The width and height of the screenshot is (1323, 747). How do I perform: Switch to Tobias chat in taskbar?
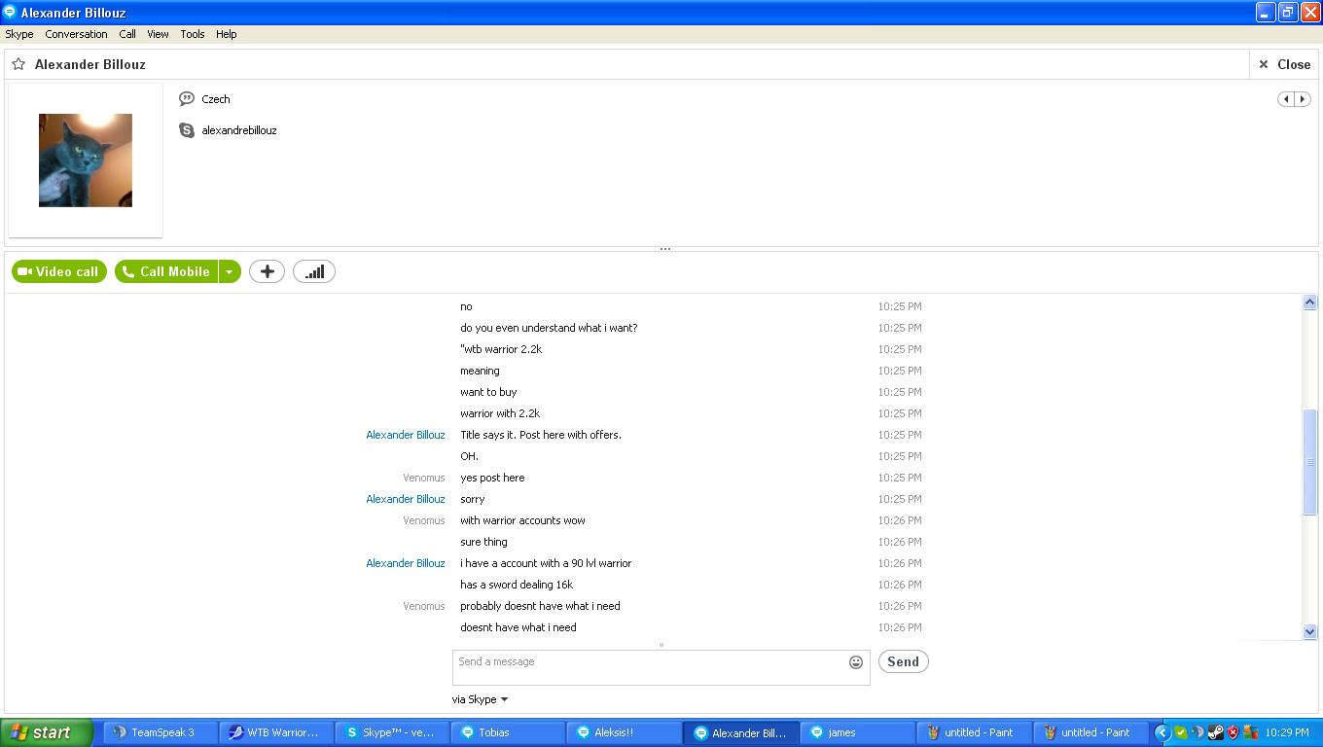coord(508,732)
